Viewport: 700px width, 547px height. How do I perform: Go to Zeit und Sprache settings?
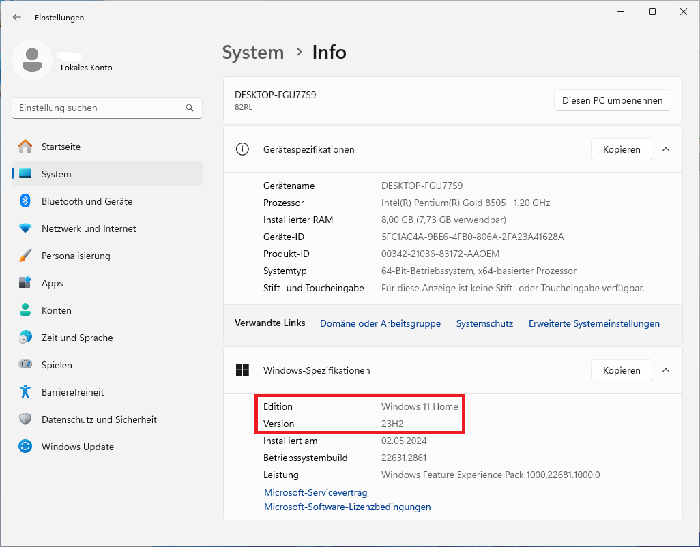pyautogui.click(x=77, y=338)
